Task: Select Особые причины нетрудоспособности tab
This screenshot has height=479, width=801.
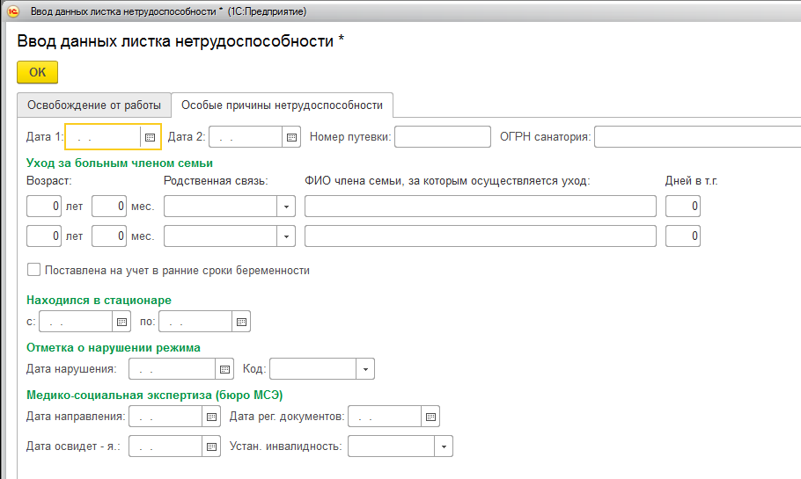Action: point(282,105)
